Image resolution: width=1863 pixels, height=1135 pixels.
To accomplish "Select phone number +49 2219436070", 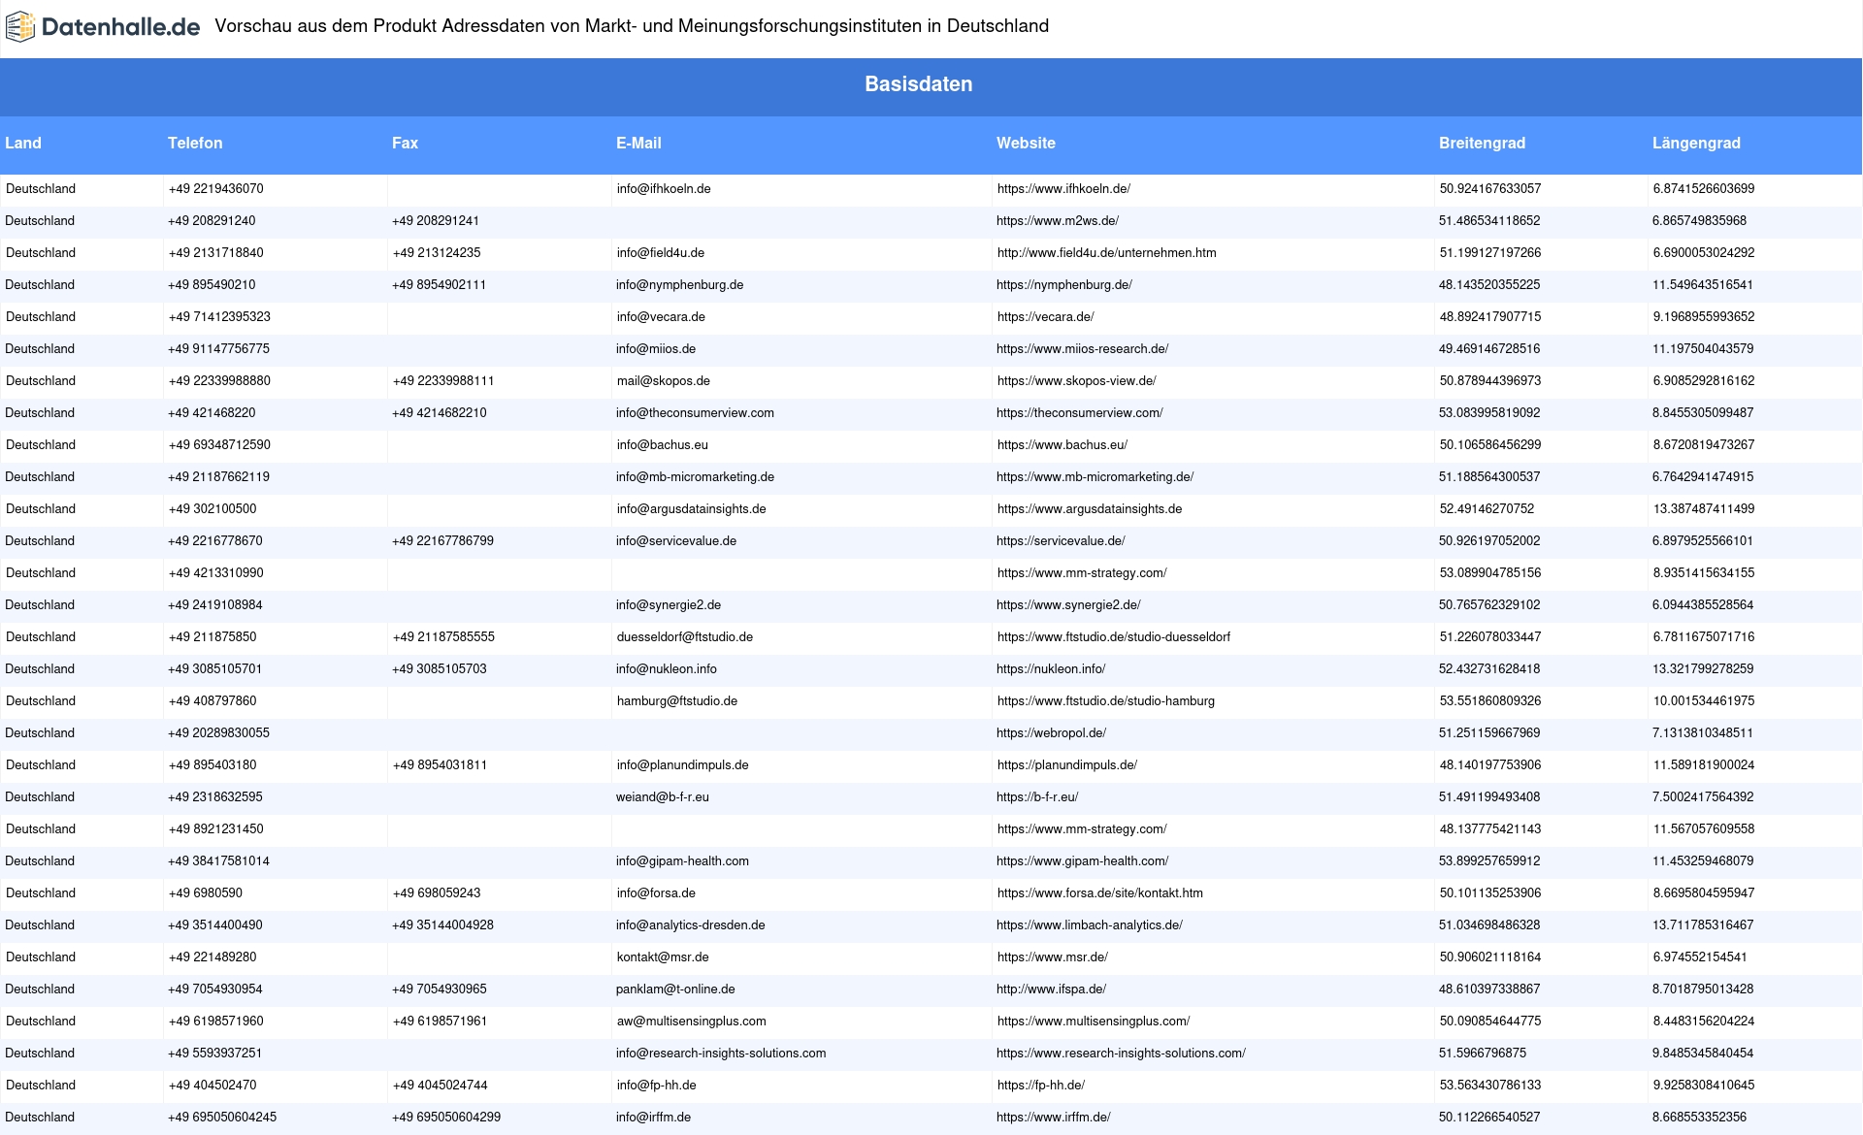I will tap(216, 189).
